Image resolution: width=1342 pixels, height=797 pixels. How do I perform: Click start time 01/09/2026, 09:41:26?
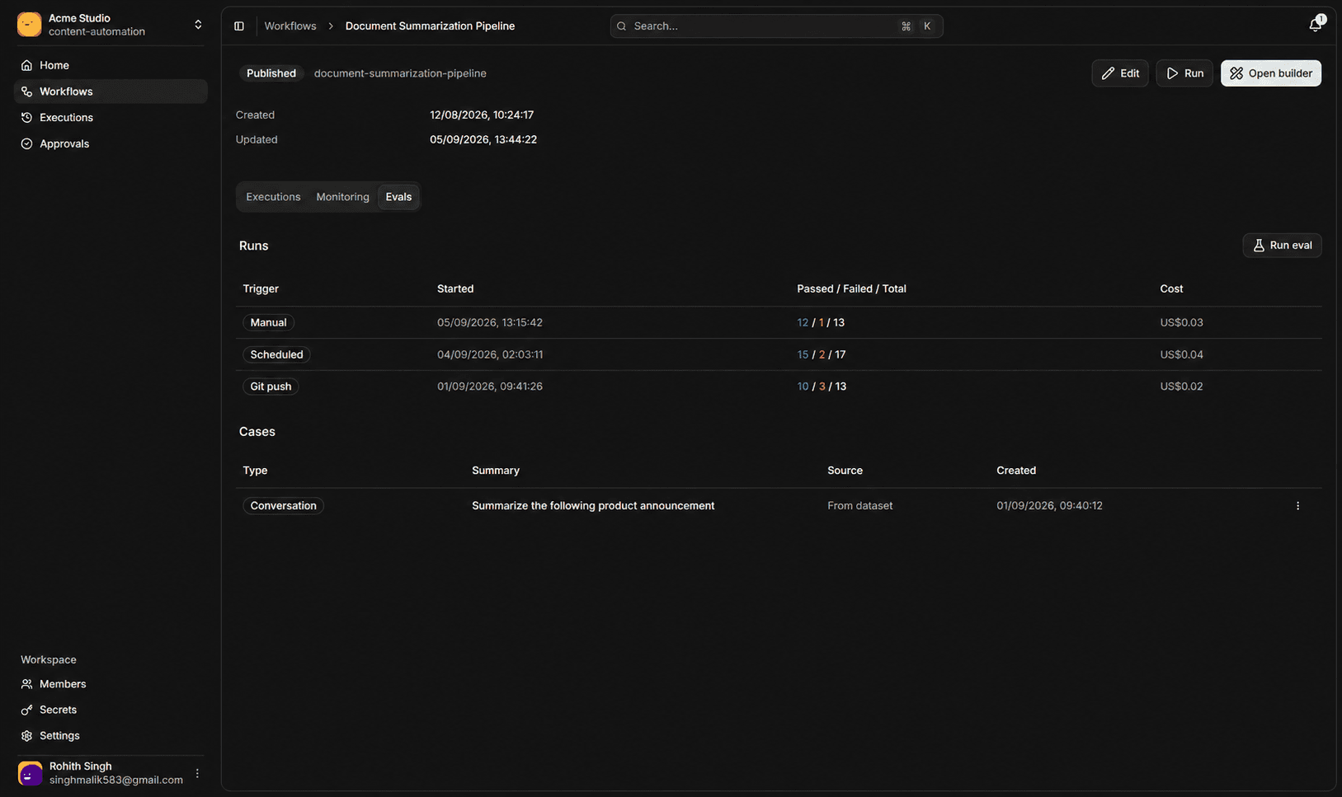coord(490,387)
